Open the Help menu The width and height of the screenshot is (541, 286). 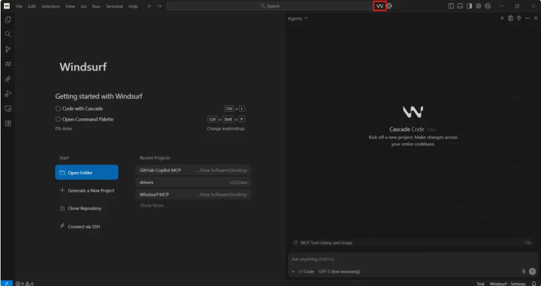[x=133, y=6]
